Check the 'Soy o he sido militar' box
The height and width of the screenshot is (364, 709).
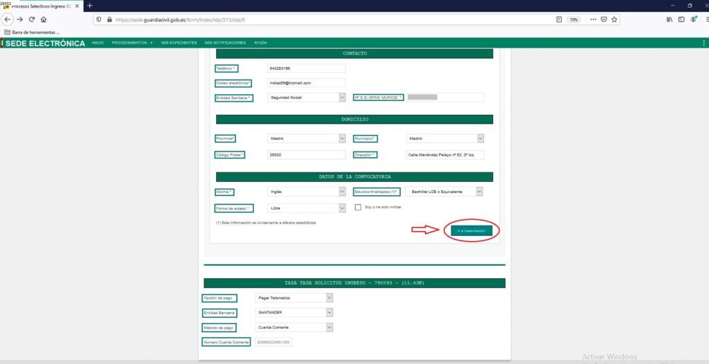(358, 207)
